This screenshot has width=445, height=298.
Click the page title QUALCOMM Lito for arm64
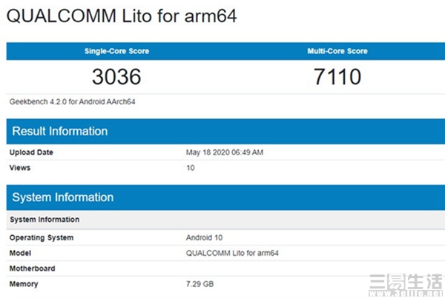click(122, 16)
